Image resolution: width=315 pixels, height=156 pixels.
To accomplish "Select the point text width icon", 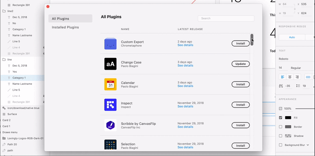I will 308,77.
